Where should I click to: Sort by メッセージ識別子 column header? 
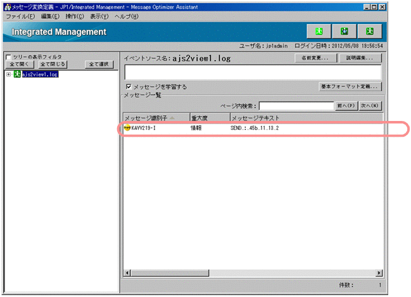156,118
